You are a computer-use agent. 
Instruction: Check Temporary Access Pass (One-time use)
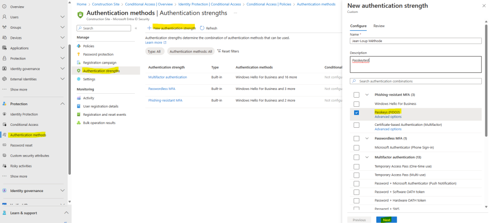356,167
